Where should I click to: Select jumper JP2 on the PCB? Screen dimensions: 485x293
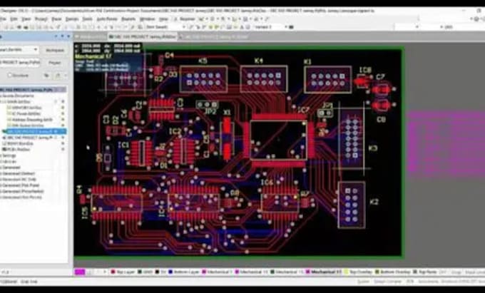point(208,105)
